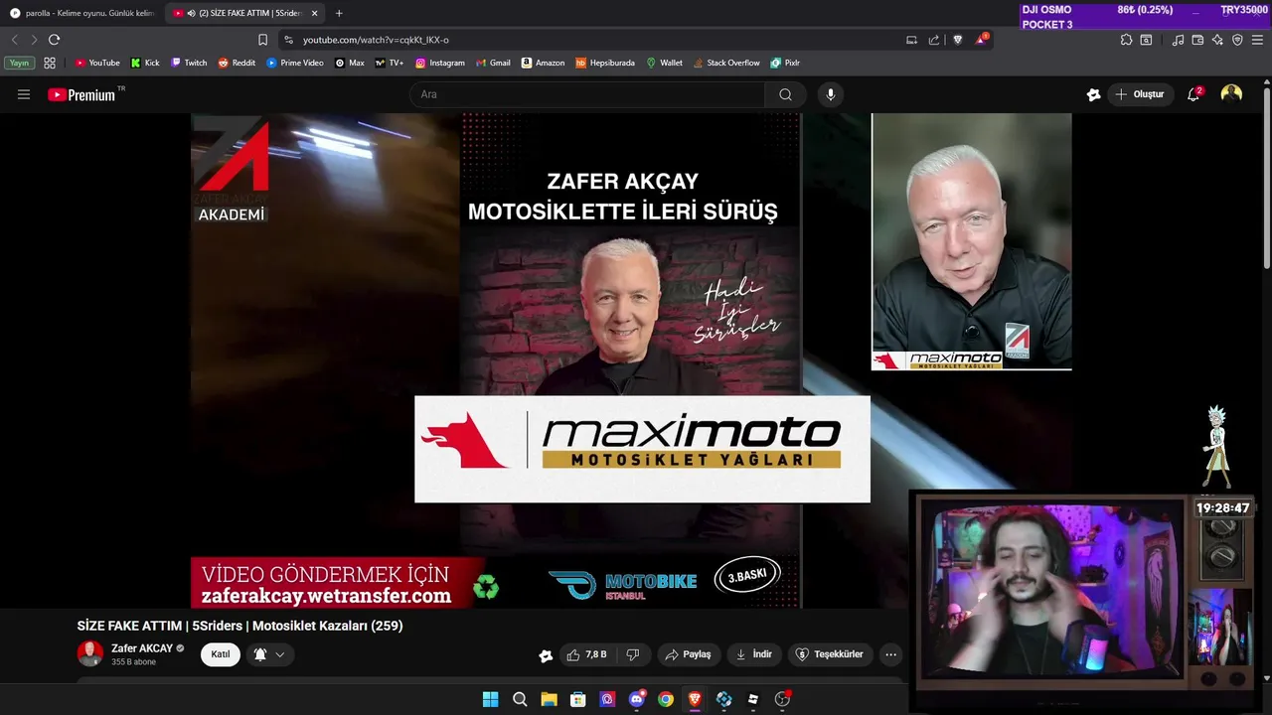Open browser extensions puzzle icon
The width and height of the screenshot is (1272, 715).
pos(1126,40)
